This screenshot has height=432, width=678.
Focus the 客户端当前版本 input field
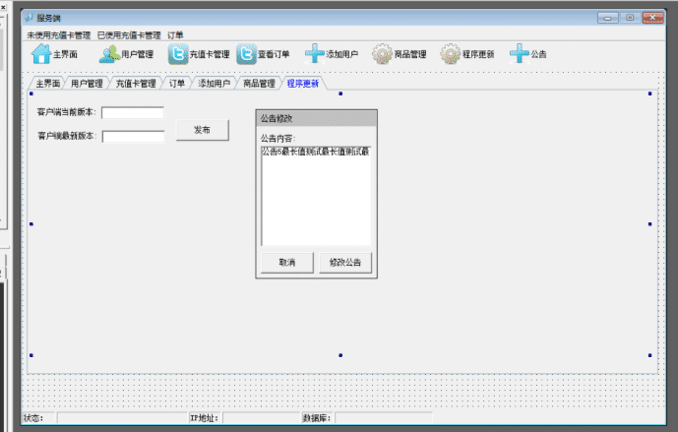pos(133,113)
